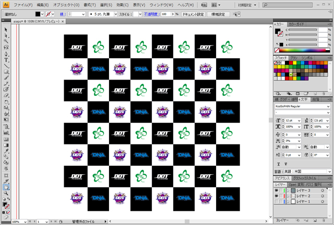This screenshot has width=334, height=225.
Task: Expand レイヤー 2 disclosure triangle
Action: point(288,196)
